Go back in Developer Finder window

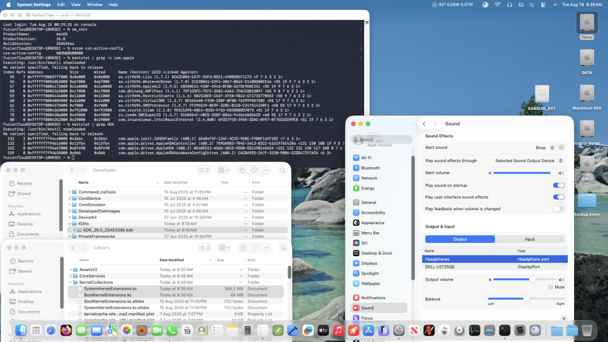tap(72, 170)
